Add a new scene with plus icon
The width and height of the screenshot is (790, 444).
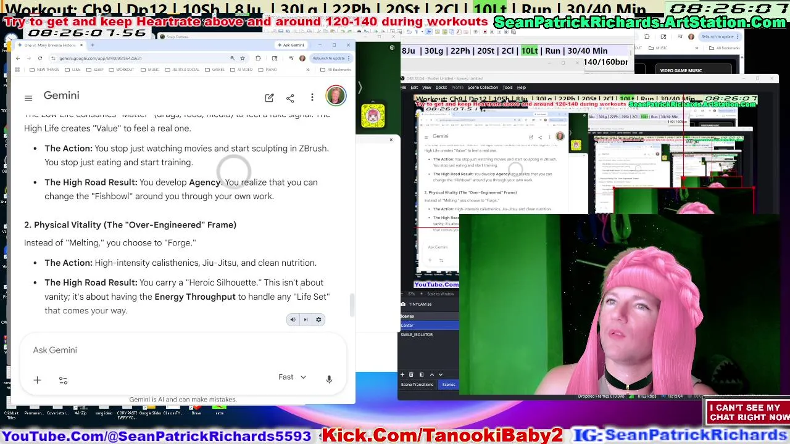point(402,374)
